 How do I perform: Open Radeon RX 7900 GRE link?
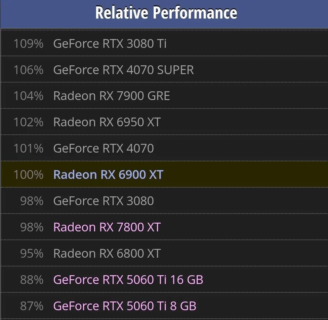click(112, 96)
